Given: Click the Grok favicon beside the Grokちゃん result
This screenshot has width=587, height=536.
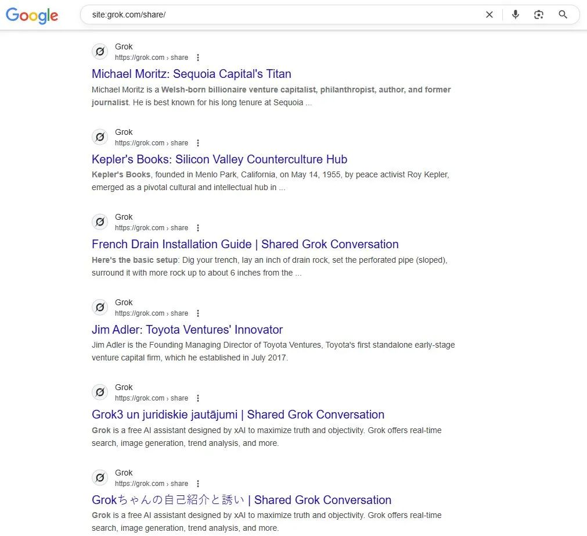Looking at the screenshot, I should [x=100, y=477].
